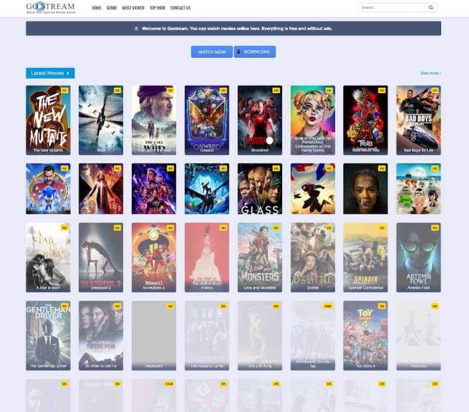Open the Onward movie poster

tap(206, 120)
